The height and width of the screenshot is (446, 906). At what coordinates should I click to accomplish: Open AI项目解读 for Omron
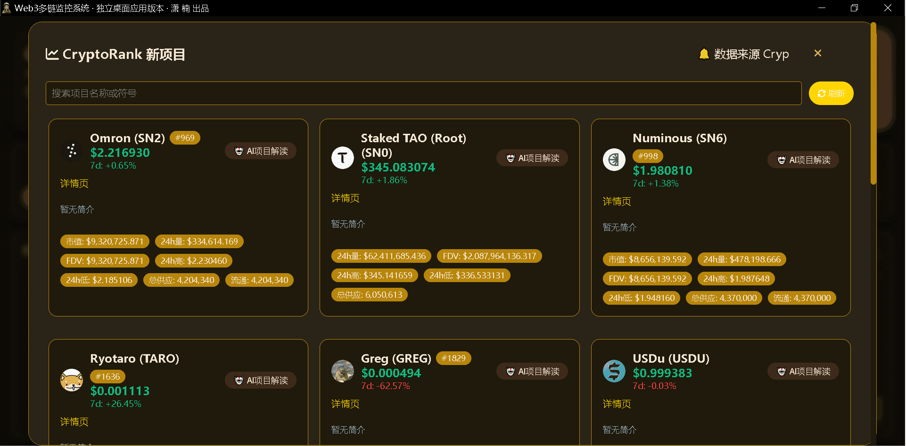click(x=260, y=151)
